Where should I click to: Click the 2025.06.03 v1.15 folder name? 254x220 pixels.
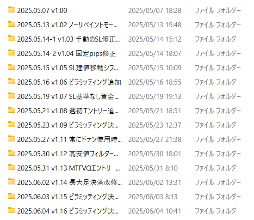tap(68, 197)
